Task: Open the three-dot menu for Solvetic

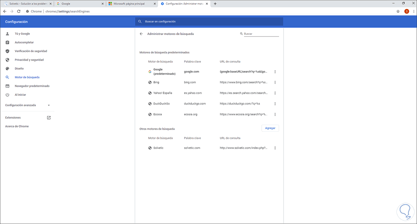Action: pos(275,148)
